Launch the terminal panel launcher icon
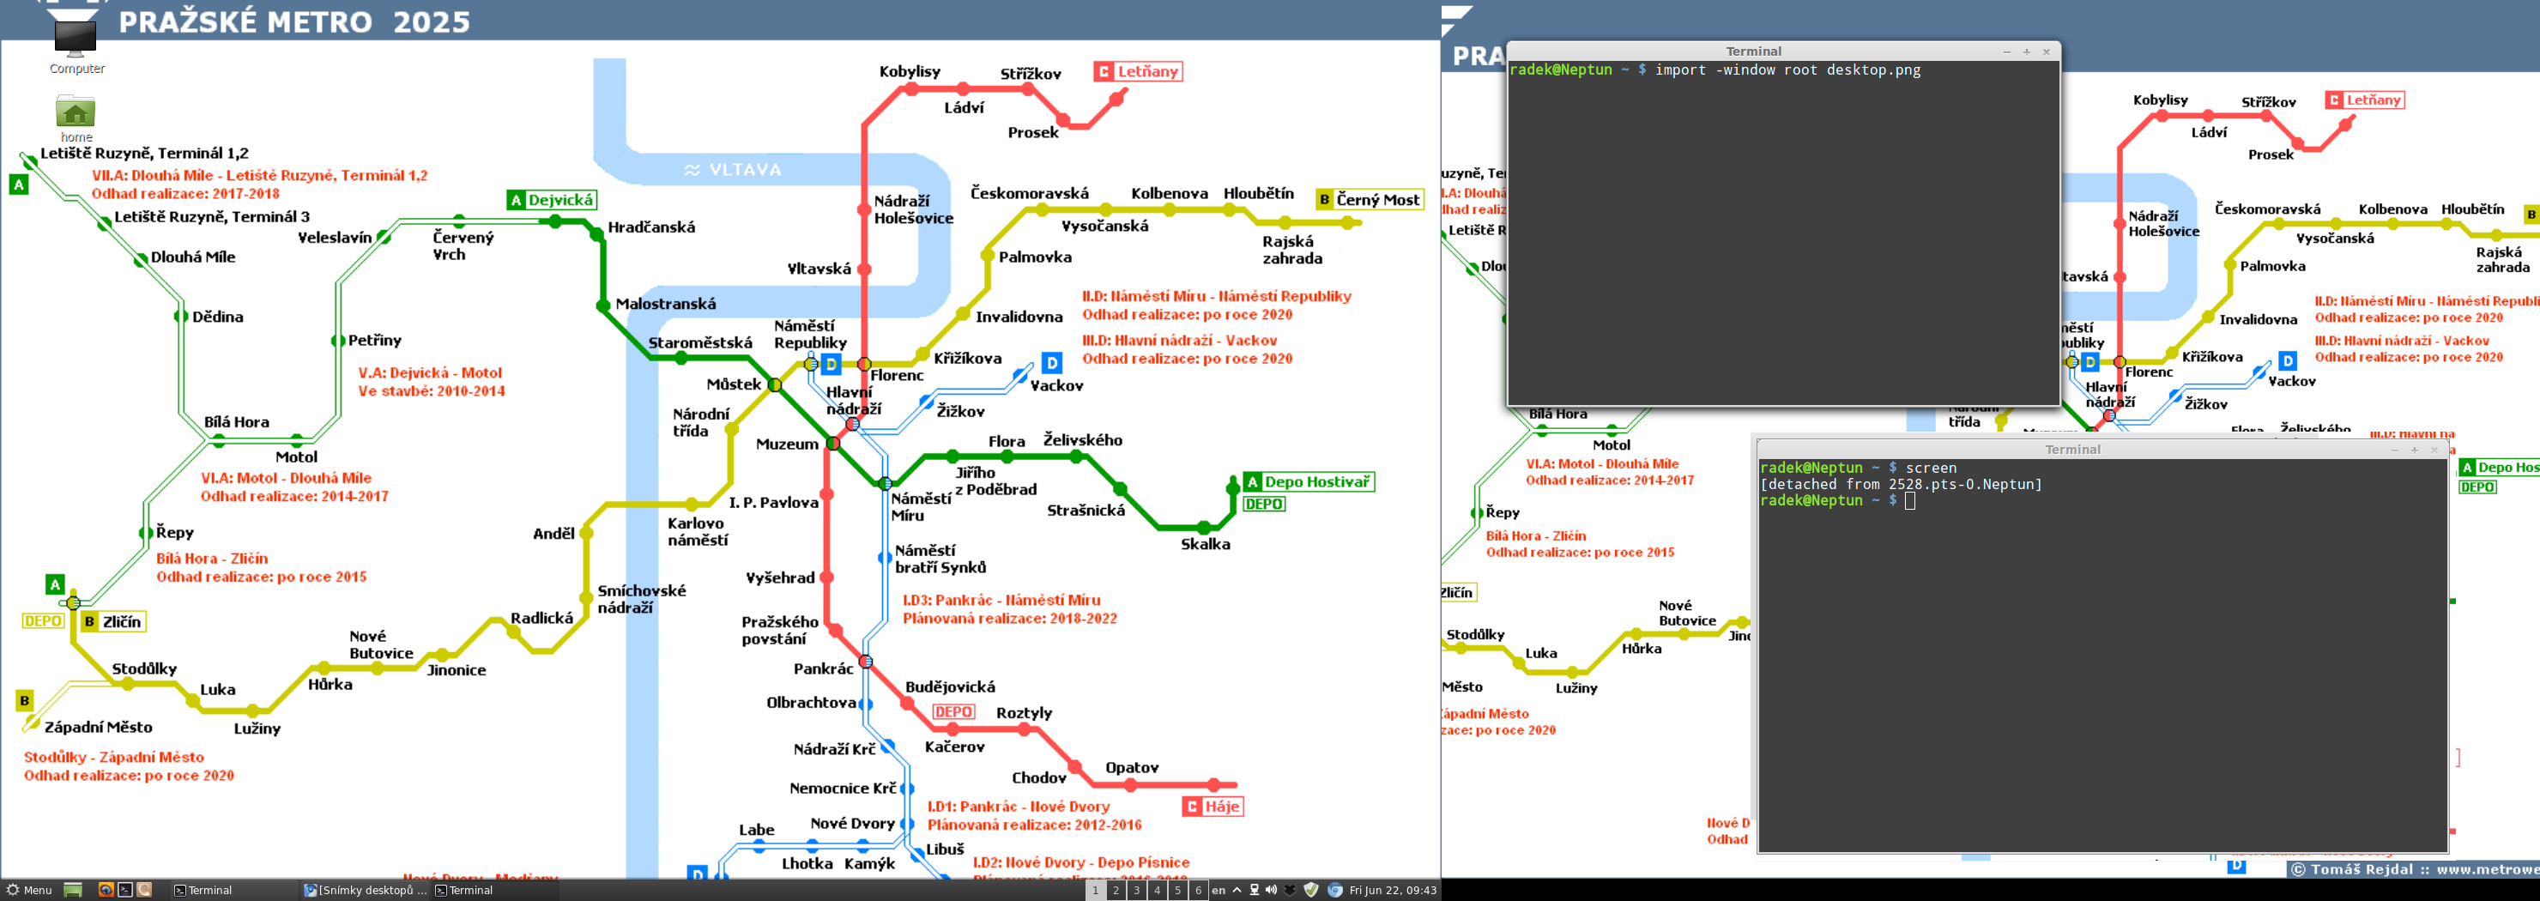This screenshot has height=901, width=2540. point(125,890)
